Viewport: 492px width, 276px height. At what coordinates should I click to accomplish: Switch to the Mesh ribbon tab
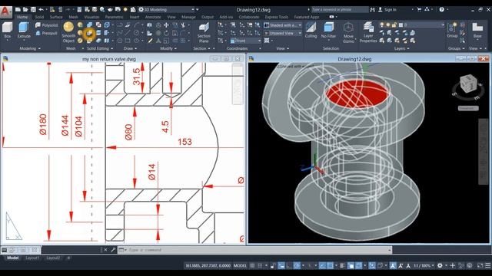point(74,17)
